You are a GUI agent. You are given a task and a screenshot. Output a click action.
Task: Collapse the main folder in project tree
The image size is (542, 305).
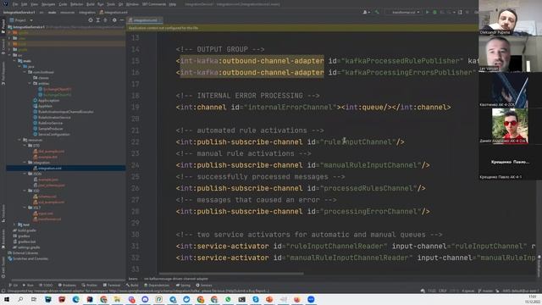[x=15, y=61]
